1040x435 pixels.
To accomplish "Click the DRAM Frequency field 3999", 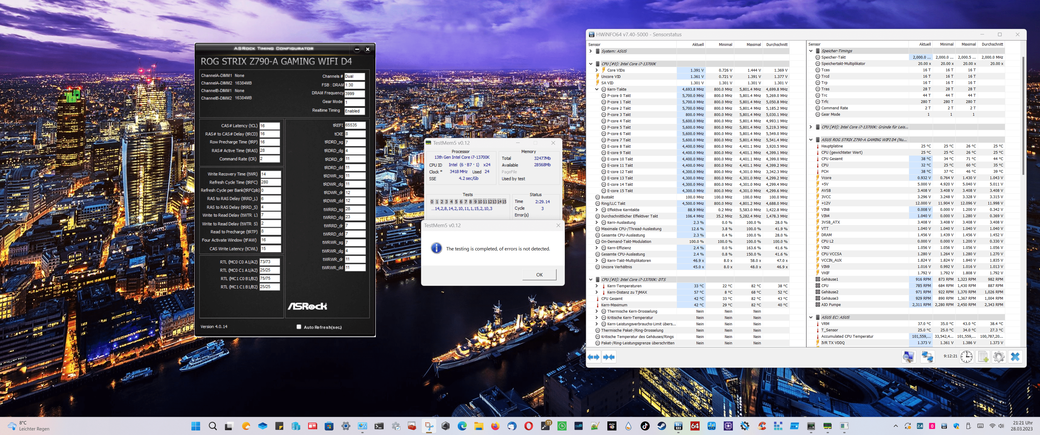I will (x=354, y=93).
